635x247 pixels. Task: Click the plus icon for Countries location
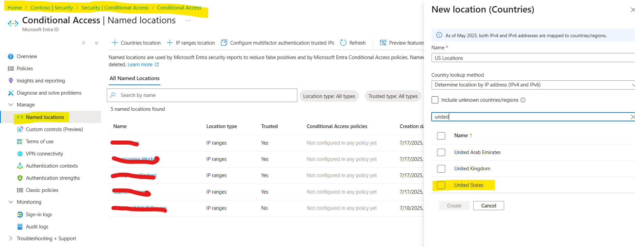[115, 43]
